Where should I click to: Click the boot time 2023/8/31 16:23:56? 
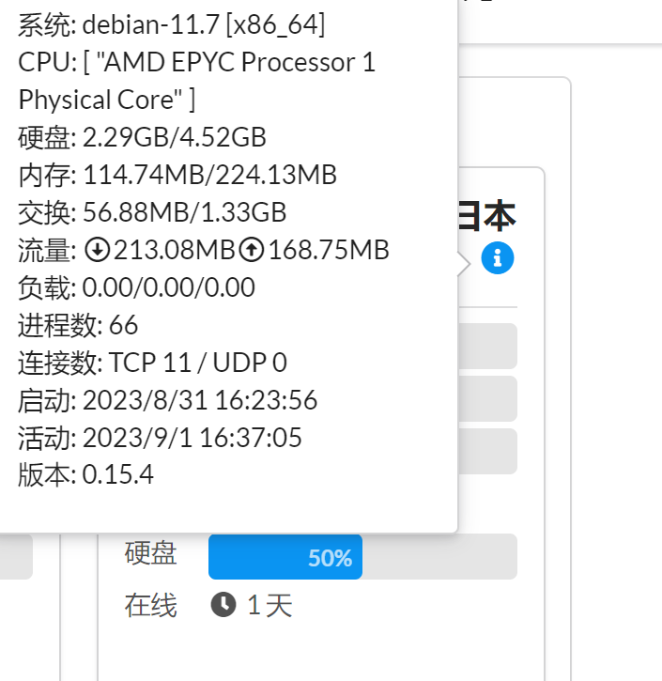pos(200,400)
